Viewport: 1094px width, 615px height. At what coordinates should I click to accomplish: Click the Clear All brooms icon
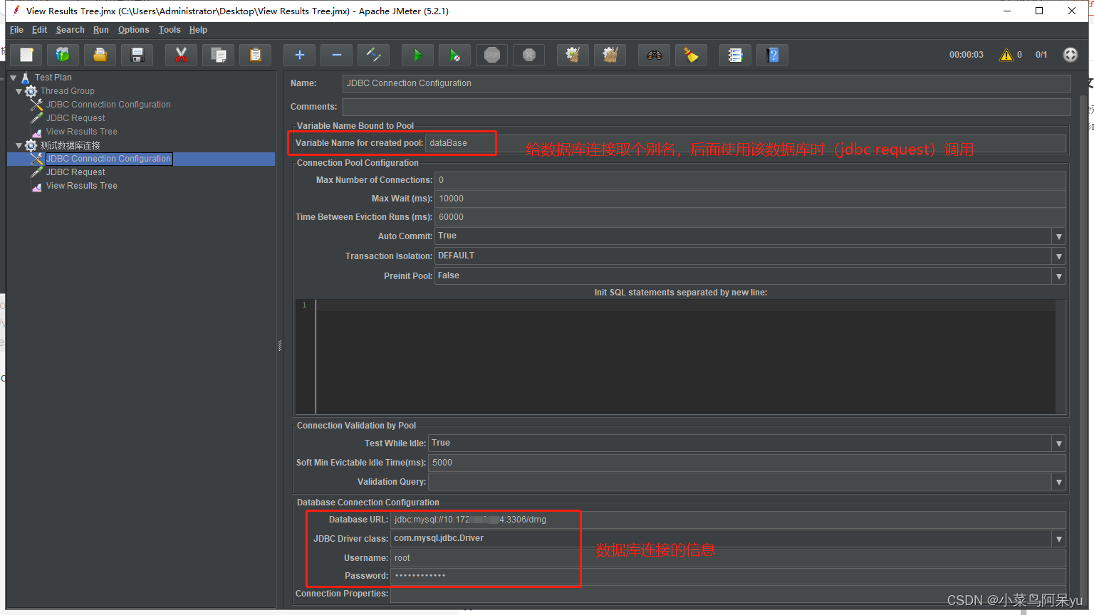pyautogui.click(x=610, y=55)
